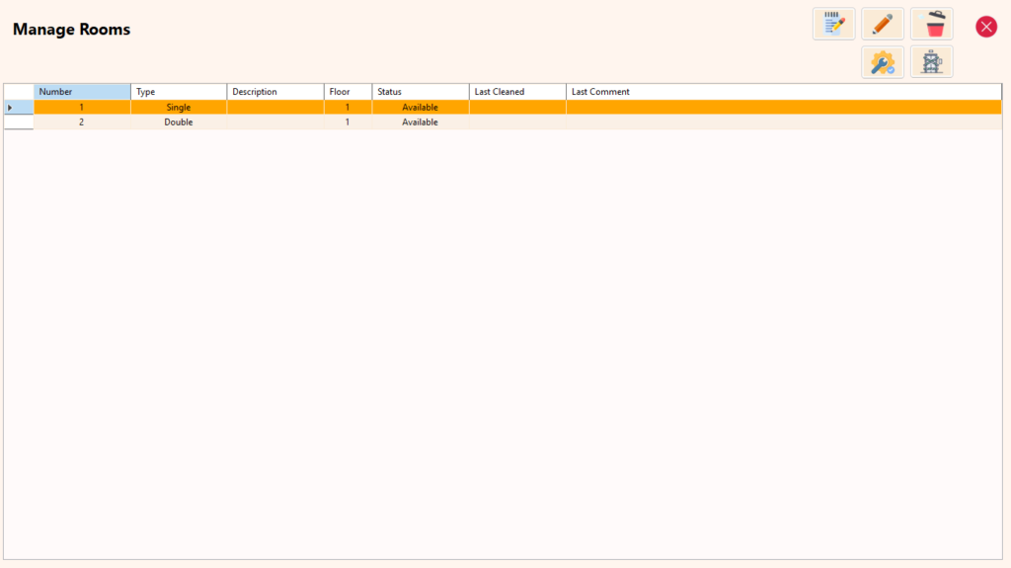The width and height of the screenshot is (1011, 568).
Task: Click the red trash bin delete icon
Action: click(x=931, y=24)
